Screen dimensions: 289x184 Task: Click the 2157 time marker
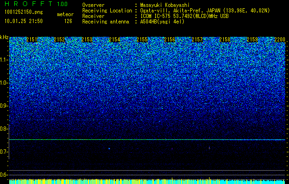[197, 40]
